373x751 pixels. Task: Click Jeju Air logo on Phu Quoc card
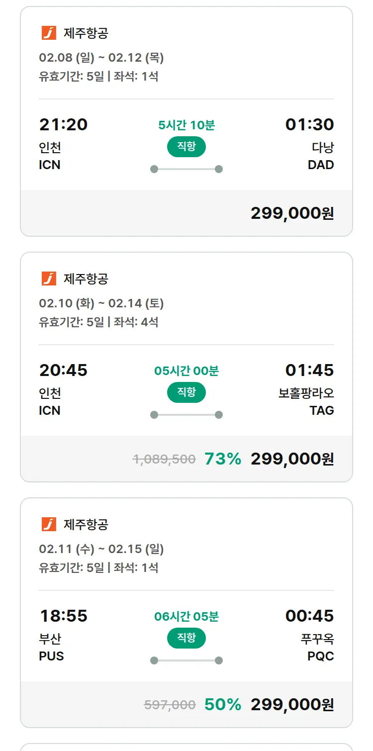[49, 525]
